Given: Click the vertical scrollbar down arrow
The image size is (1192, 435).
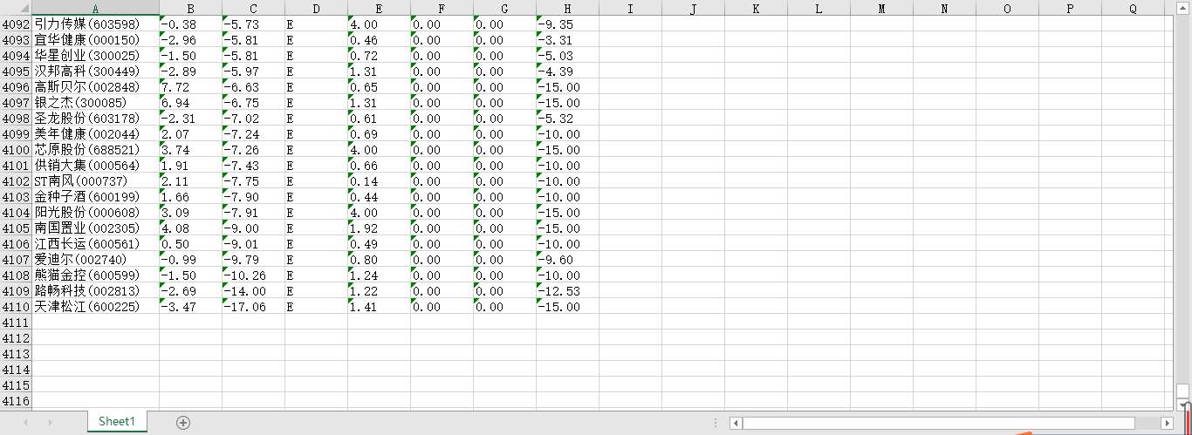Looking at the screenshot, I should [x=1183, y=405].
